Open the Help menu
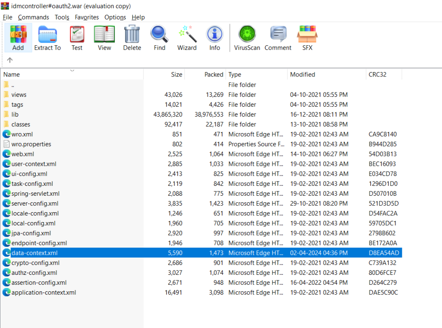This screenshot has height=328, width=442. click(138, 17)
